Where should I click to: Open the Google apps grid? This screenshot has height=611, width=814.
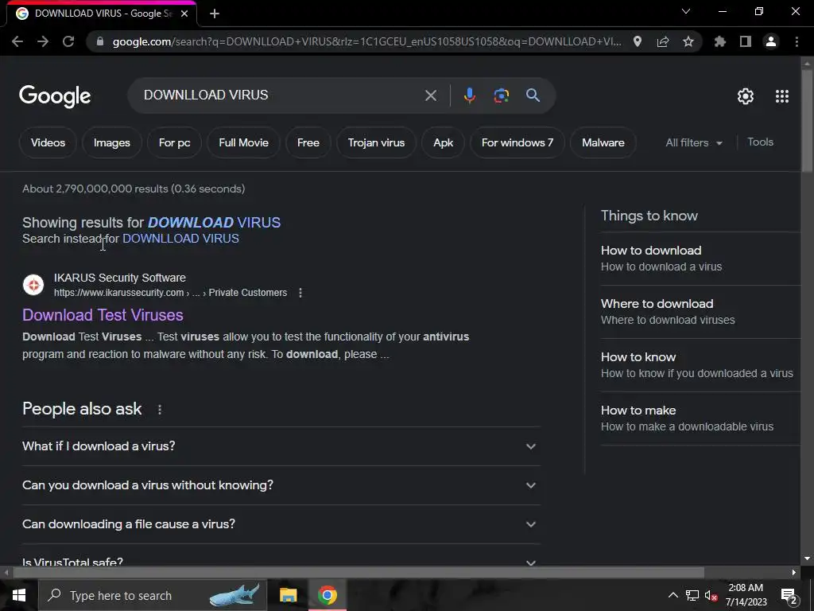click(x=782, y=96)
